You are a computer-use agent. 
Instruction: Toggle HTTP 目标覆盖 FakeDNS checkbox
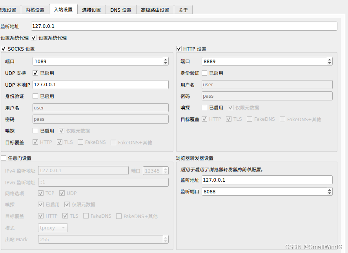250,119
